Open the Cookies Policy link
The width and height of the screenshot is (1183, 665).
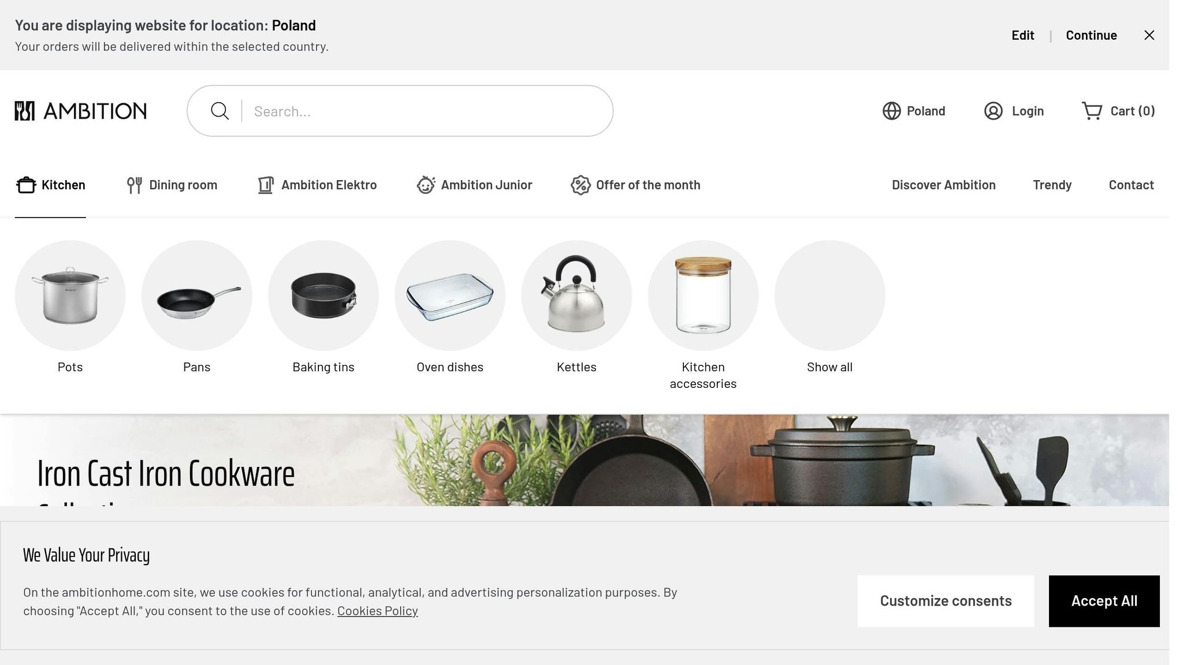pyautogui.click(x=377, y=611)
